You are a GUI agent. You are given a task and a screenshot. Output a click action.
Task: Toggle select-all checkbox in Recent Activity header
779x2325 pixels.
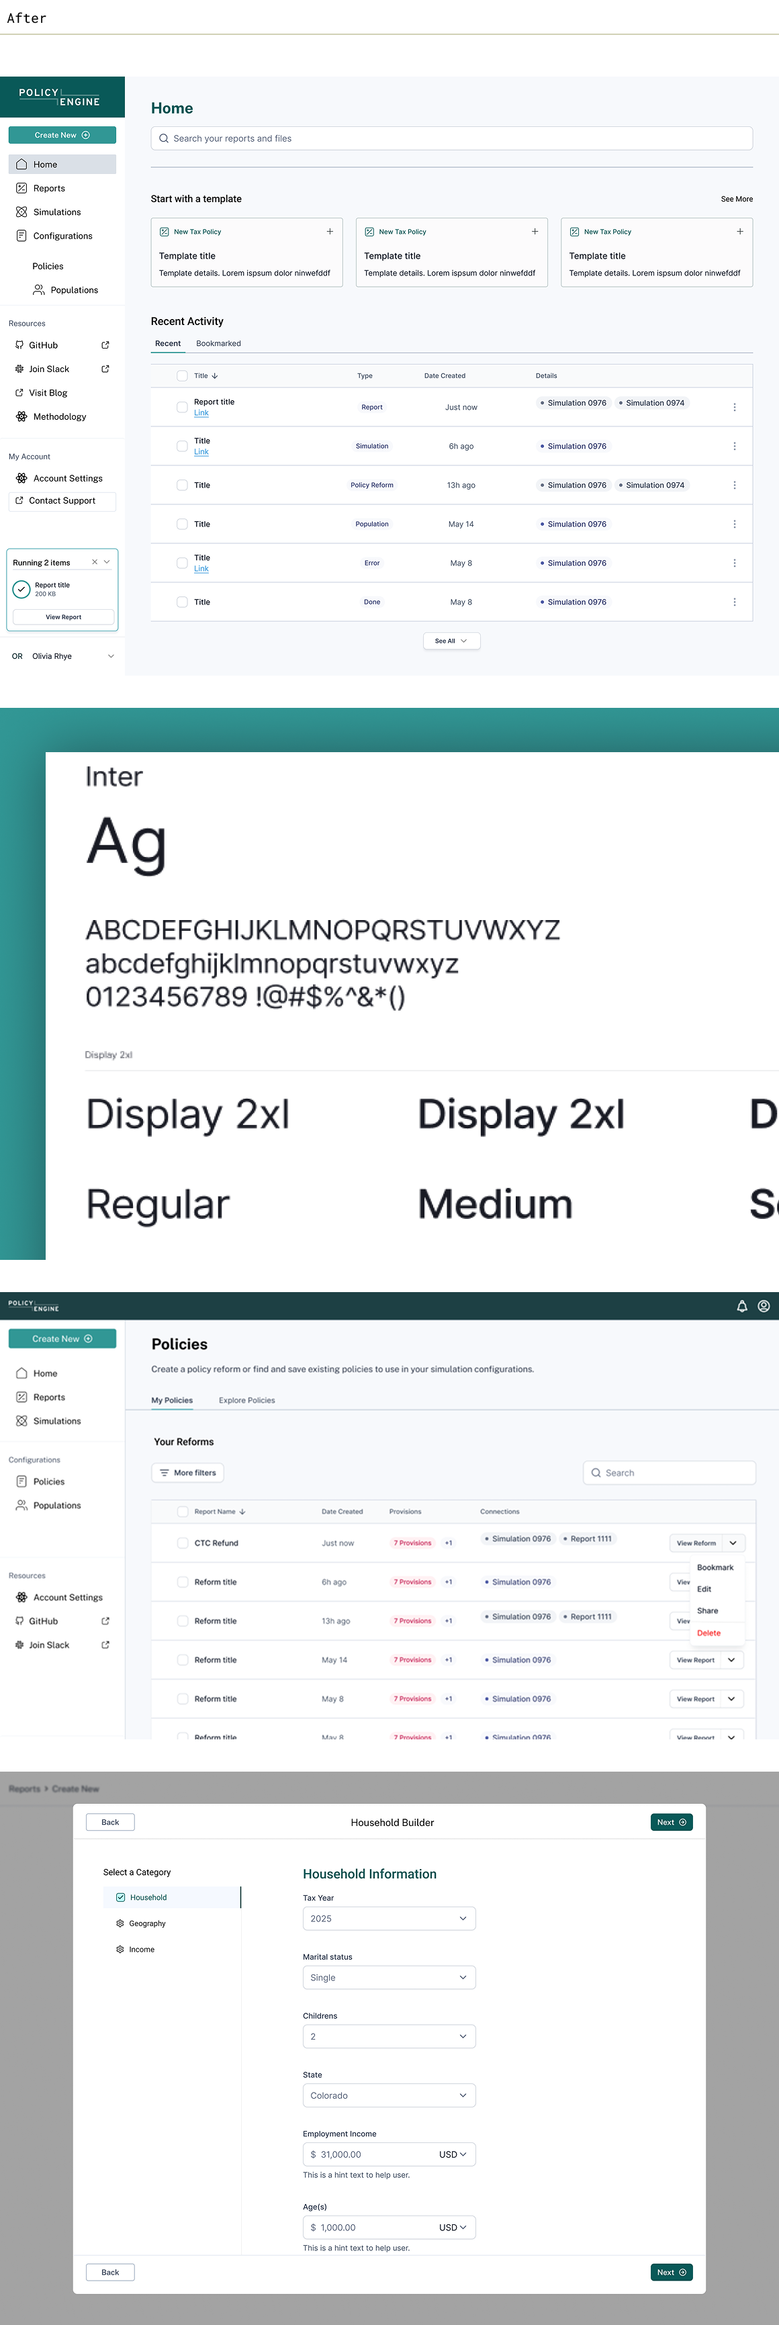click(183, 375)
